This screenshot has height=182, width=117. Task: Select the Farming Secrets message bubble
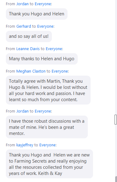pyautogui.click(x=49, y=164)
